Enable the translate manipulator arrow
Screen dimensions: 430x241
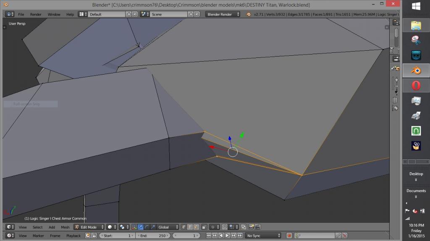pyautogui.click(x=140, y=227)
